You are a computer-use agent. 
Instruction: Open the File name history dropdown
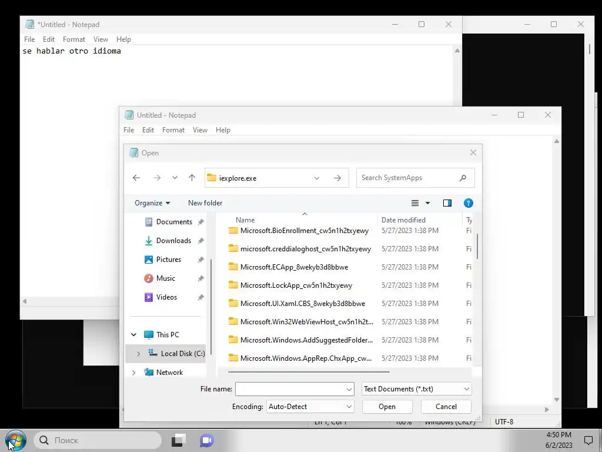[x=349, y=389]
